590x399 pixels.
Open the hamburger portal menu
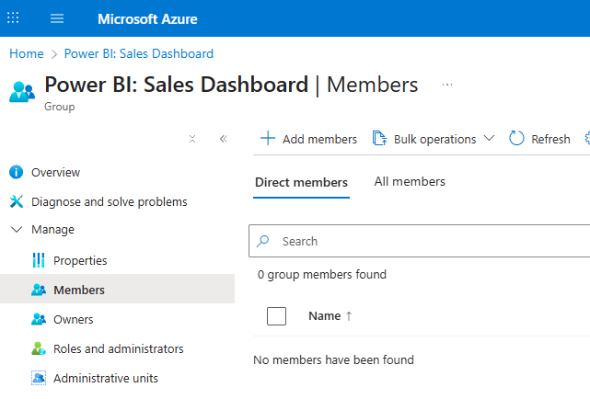[57, 18]
